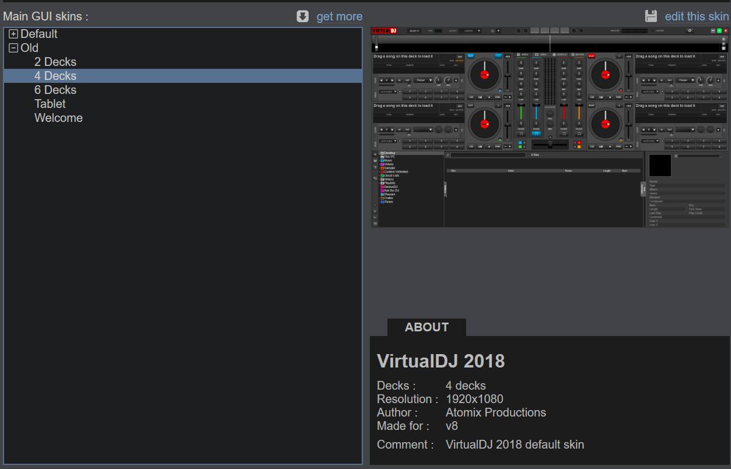Choose the 6 Decks skin
The height and width of the screenshot is (469, 731).
coord(55,90)
